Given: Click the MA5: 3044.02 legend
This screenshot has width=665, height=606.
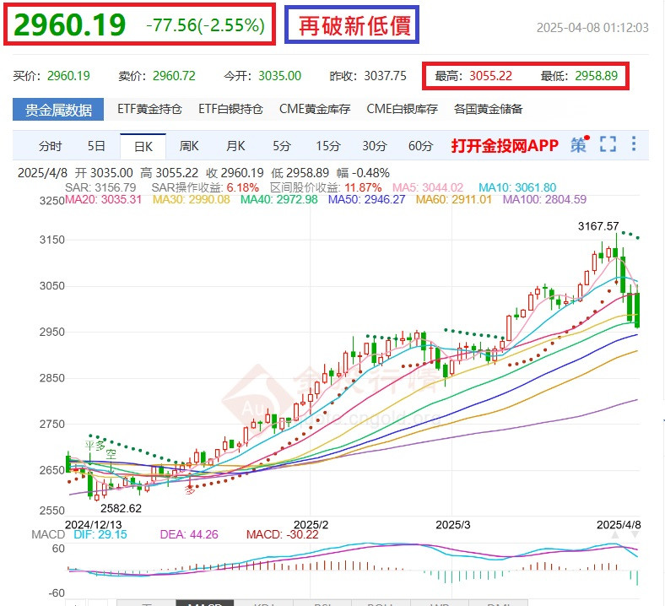Looking at the screenshot, I should coord(428,187).
